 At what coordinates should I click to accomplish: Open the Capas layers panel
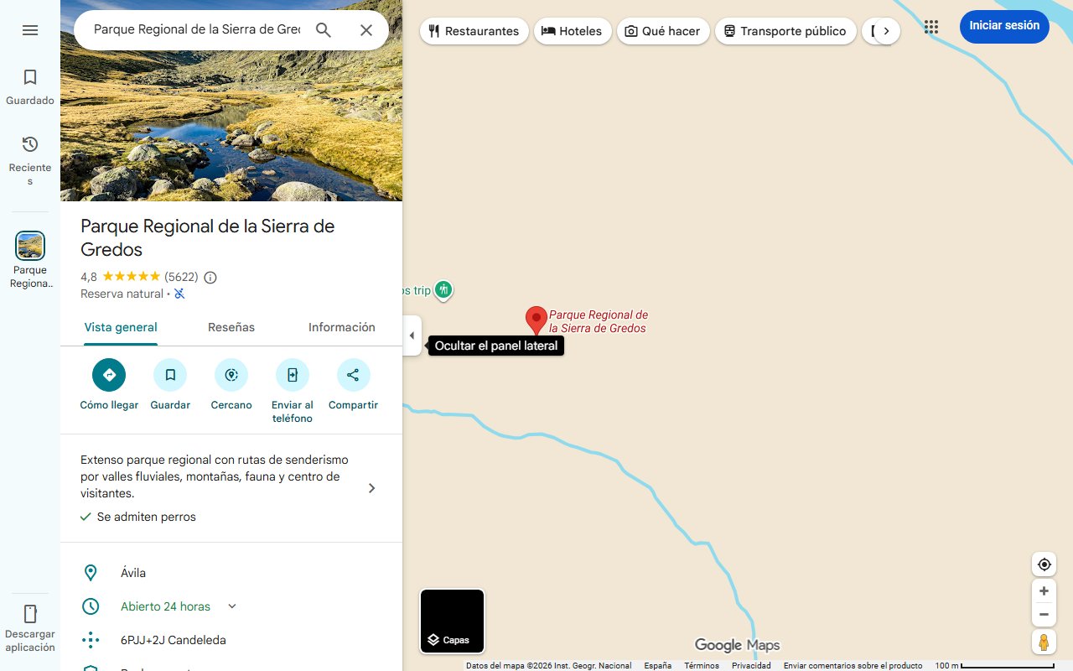[x=452, y=621]
